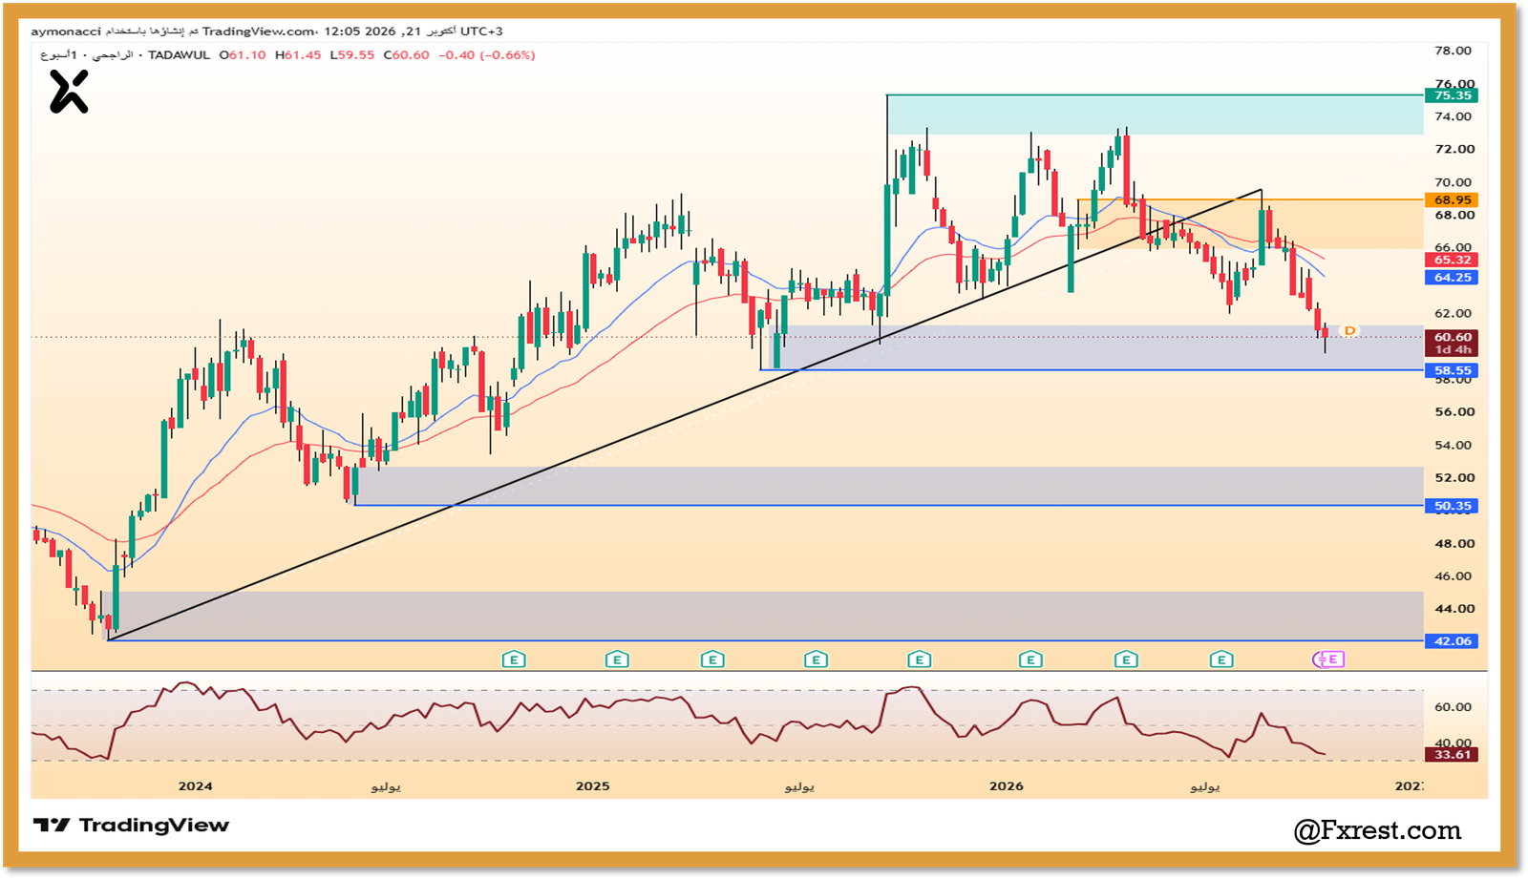Click the 54.00 price axis label

[x=1454, y=445]
